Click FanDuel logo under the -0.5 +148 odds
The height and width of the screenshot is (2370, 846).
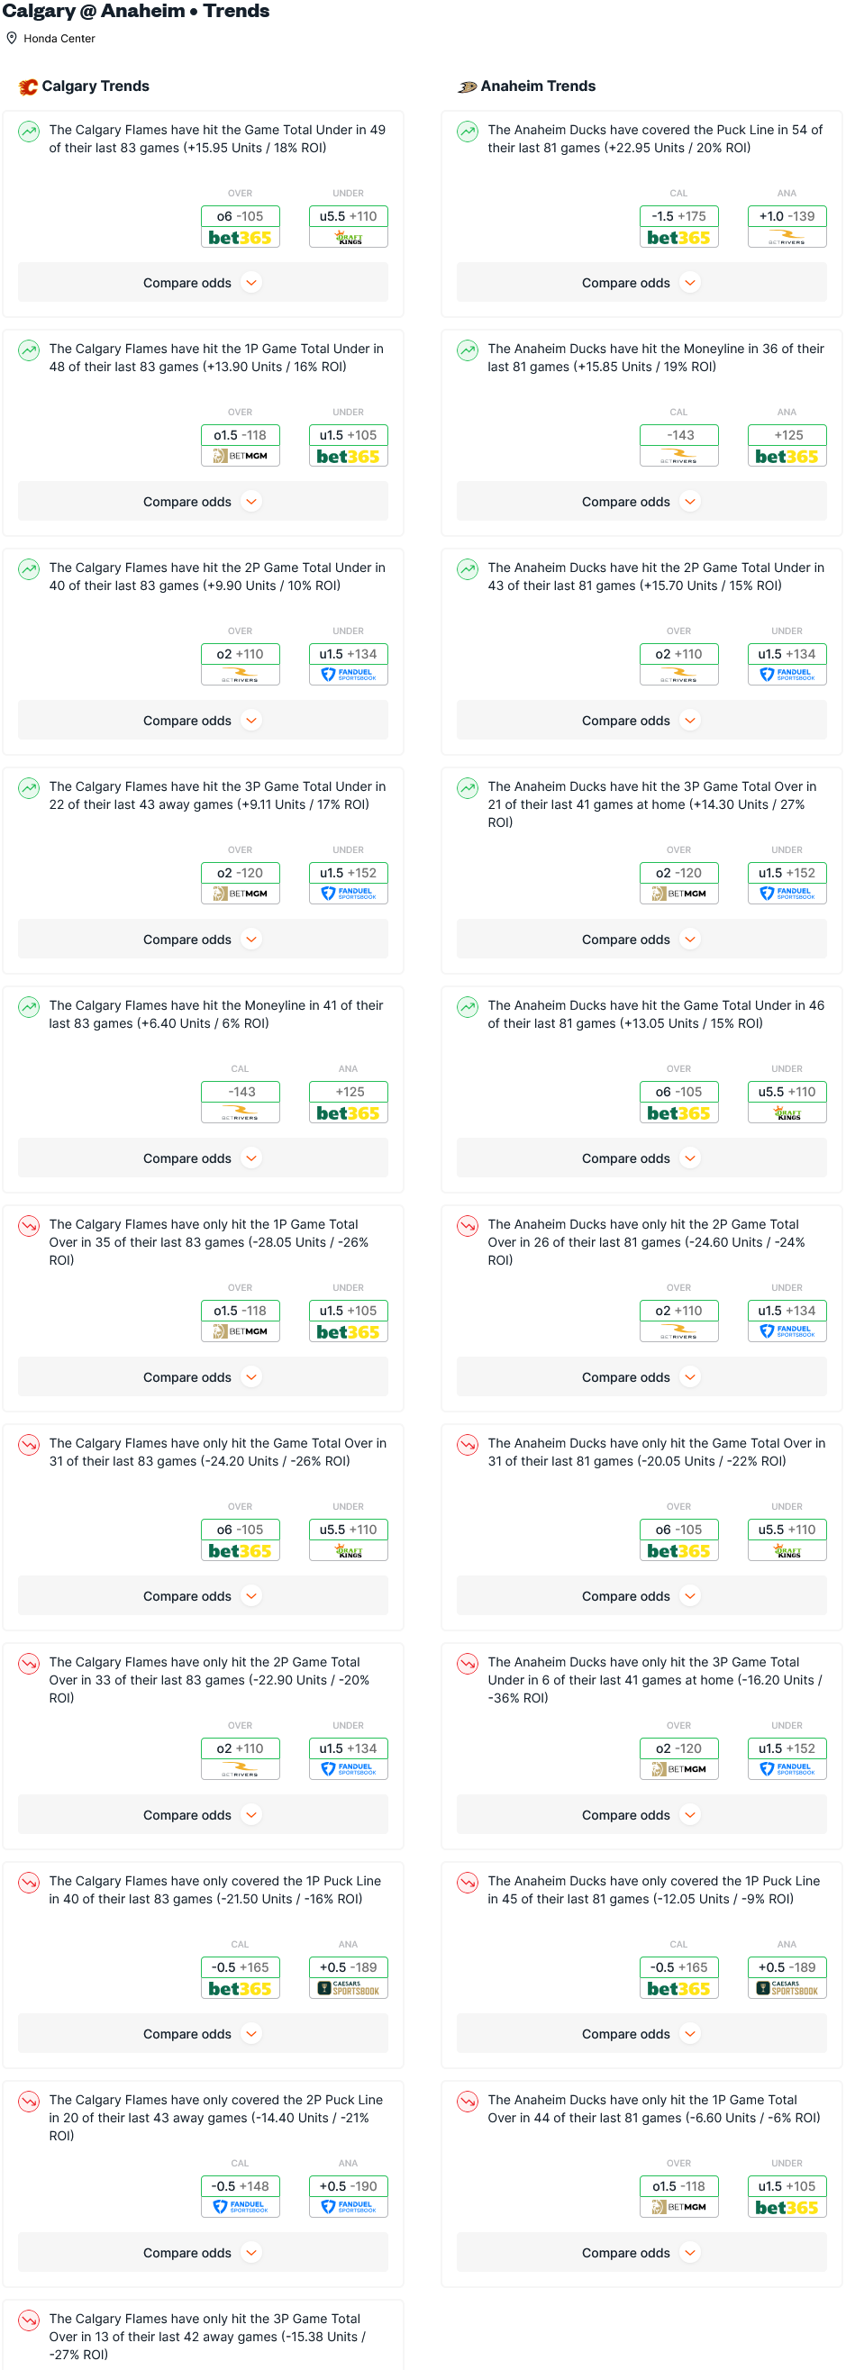point(241,2208)
